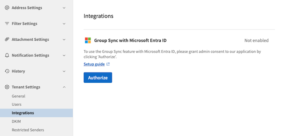Expand the Attachment Settings chevron
Screen dimensions: 285x136
(64, 40)
